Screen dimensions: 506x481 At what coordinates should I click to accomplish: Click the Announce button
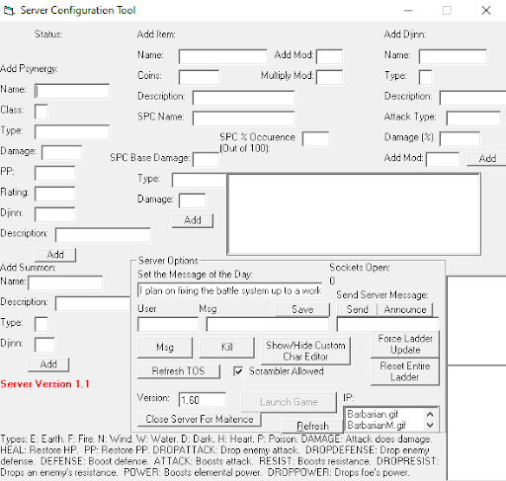coord(405,309)
